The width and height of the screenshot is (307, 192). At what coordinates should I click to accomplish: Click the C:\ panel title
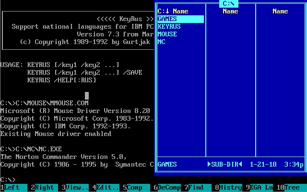pyautogui.click(x=228, y=3)
